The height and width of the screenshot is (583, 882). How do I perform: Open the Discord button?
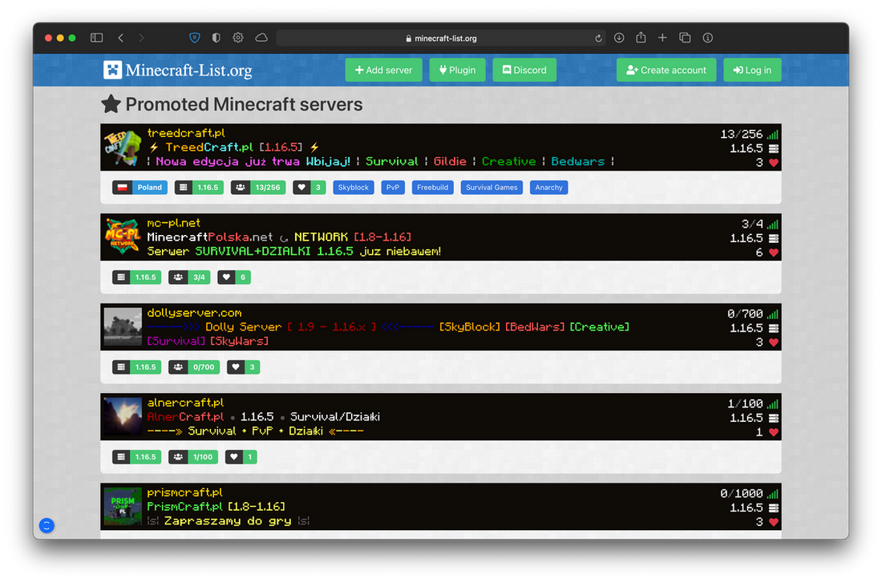[524, 70]
